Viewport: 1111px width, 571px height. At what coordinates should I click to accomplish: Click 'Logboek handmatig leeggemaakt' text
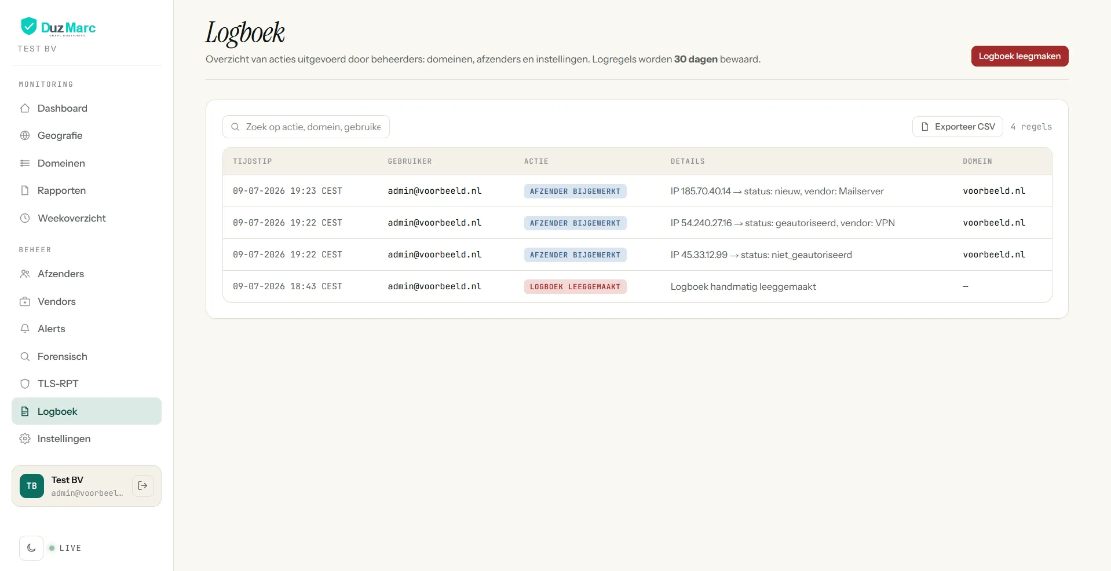(x=743, y=286)
